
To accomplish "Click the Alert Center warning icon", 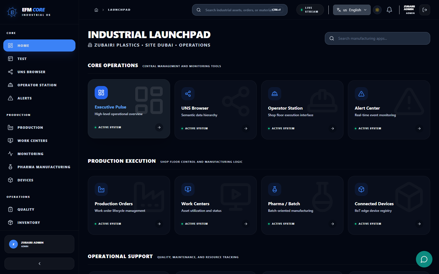I will tap(361, 94).
